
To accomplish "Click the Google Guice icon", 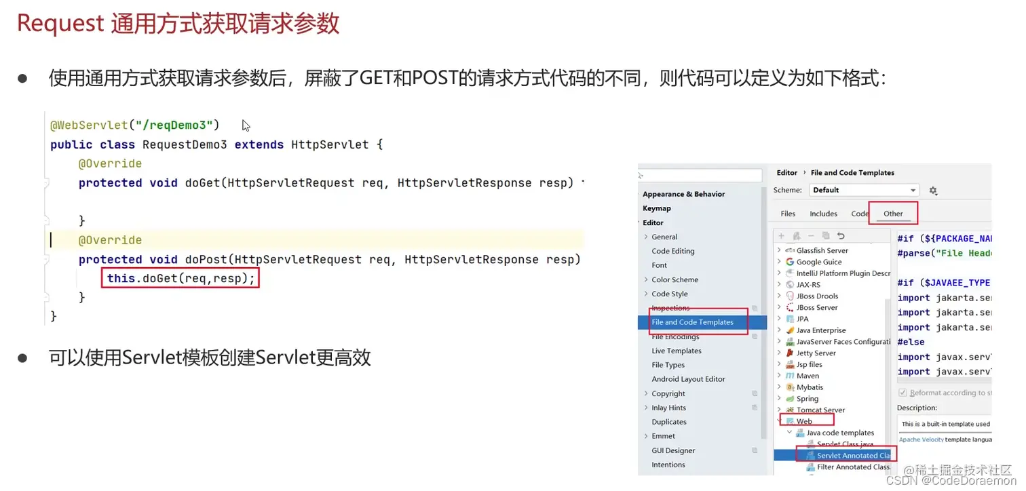I will tap(790, 262).
